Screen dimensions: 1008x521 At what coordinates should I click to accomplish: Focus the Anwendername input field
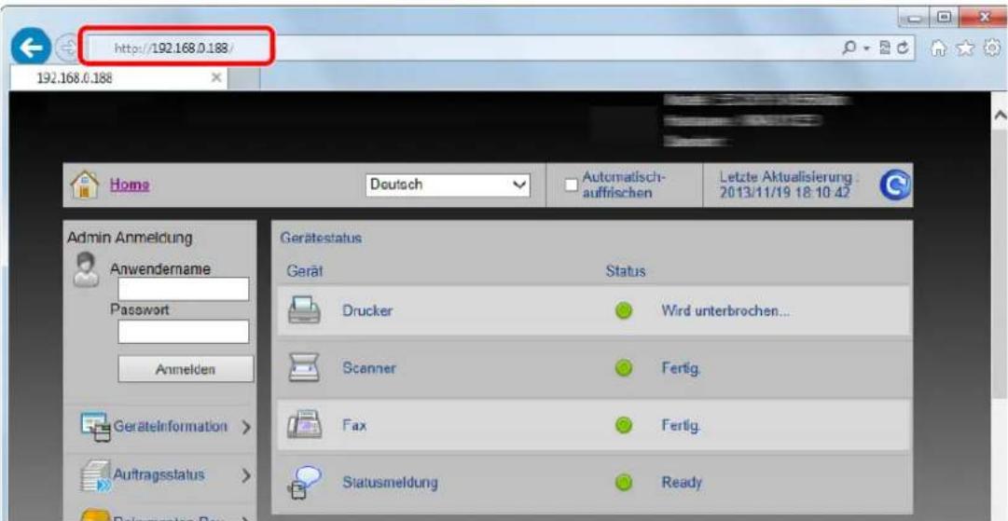point(183,289)
